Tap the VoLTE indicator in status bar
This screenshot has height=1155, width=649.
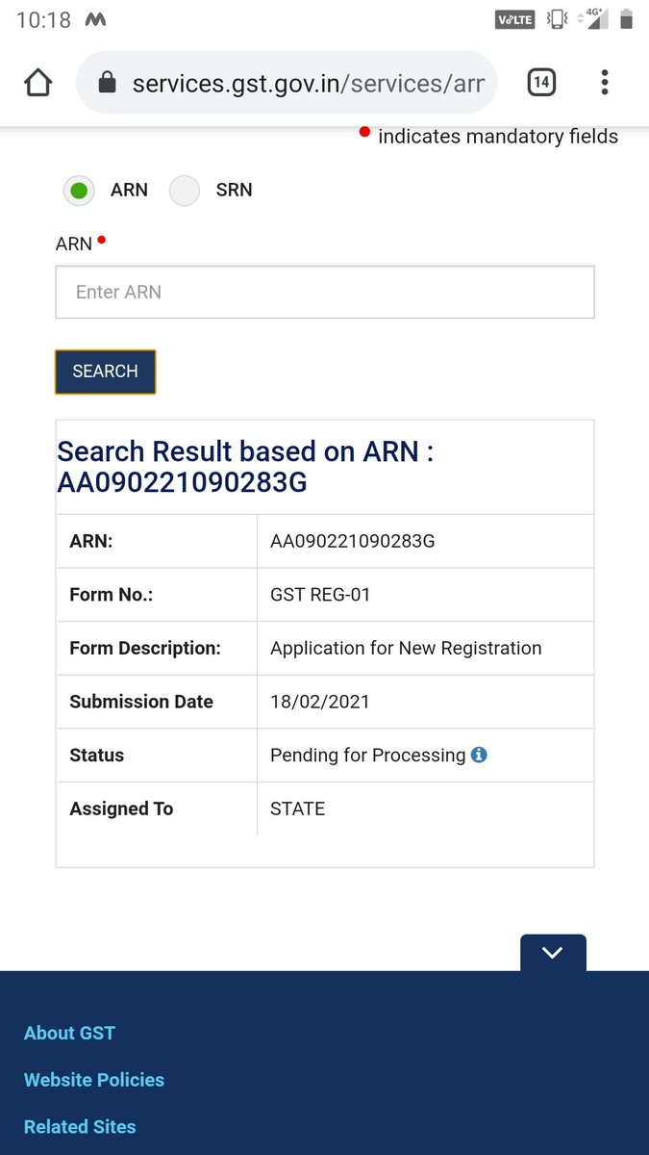(x=514, y=19)
